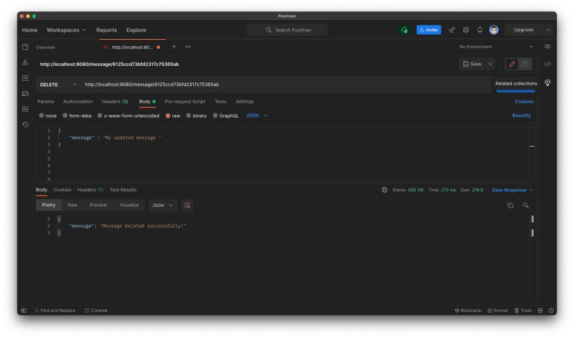This screenshot has width=574, height=338.
Task: Click the edit pencil icon
Action: point(512,64)
